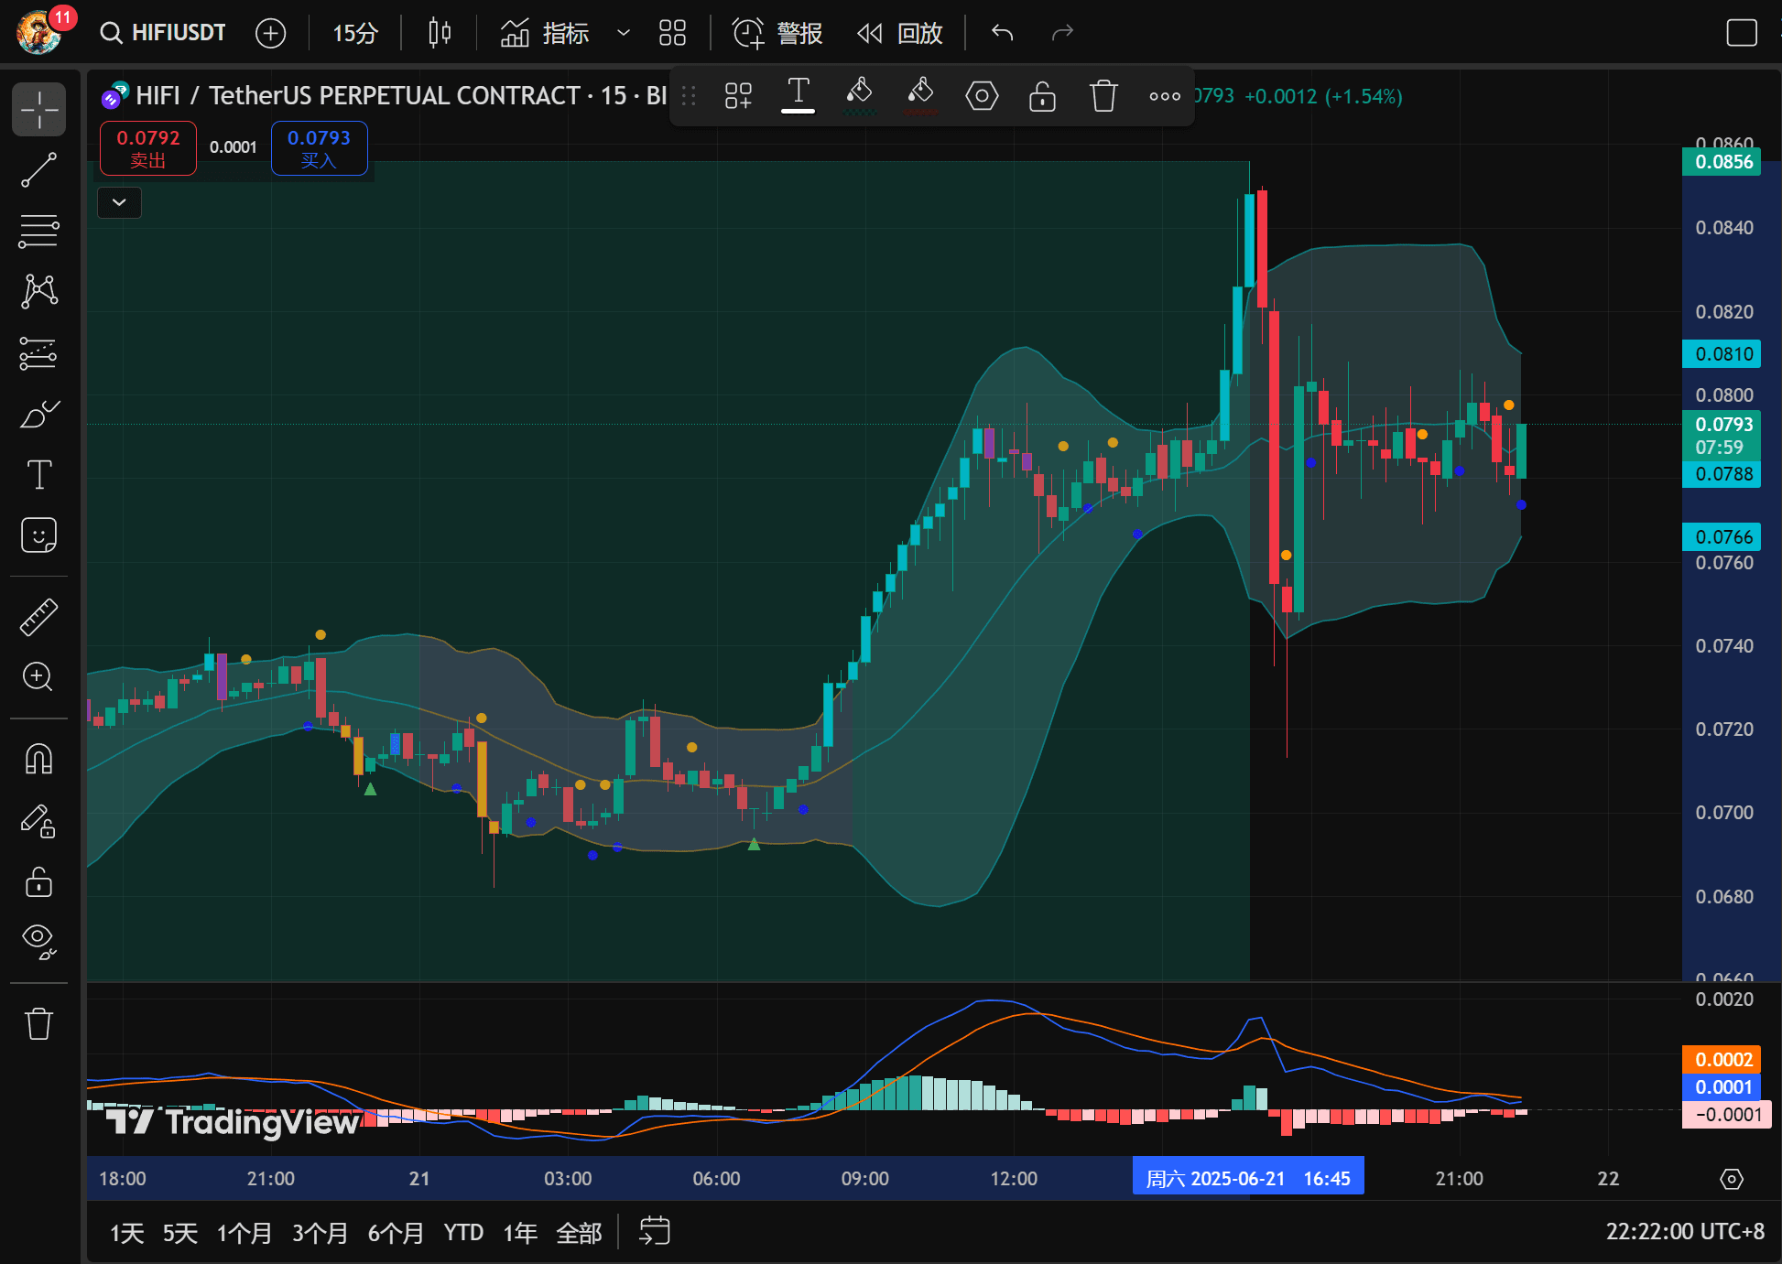Image resolution: width=1782 pixels, height=1264 pixels.
Task: Open chart settings gear on time axis
Action: point(1732,1179)
